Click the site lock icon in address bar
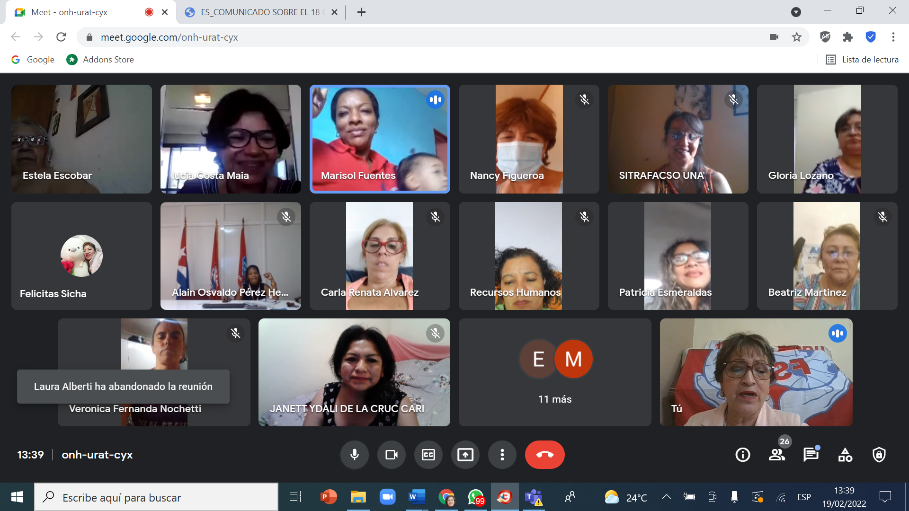 point(89,37)
